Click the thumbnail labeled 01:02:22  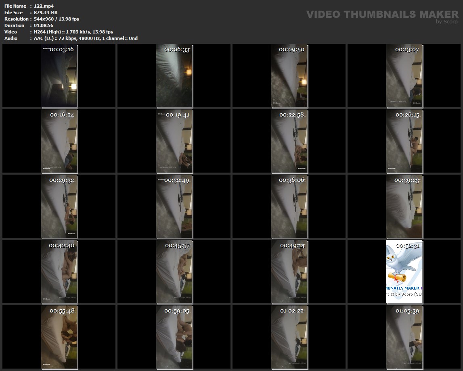pyautogui.click(x=289, y=338)
